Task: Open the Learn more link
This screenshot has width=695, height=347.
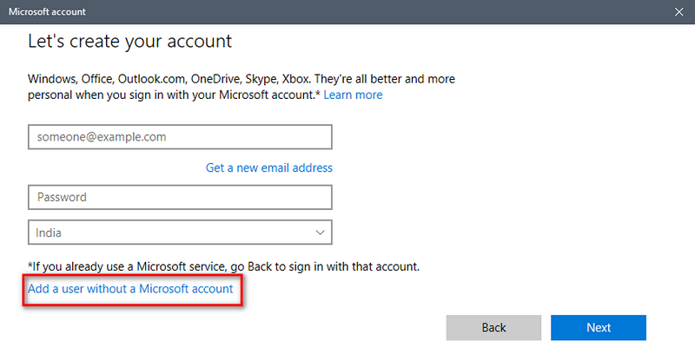Action: pyautogui.click(x=353, y=95)
